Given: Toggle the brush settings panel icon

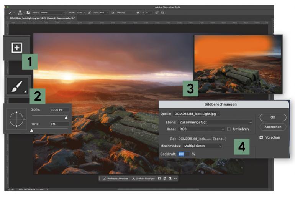Looking at the screenshot, I should click(x=28, y=13).
